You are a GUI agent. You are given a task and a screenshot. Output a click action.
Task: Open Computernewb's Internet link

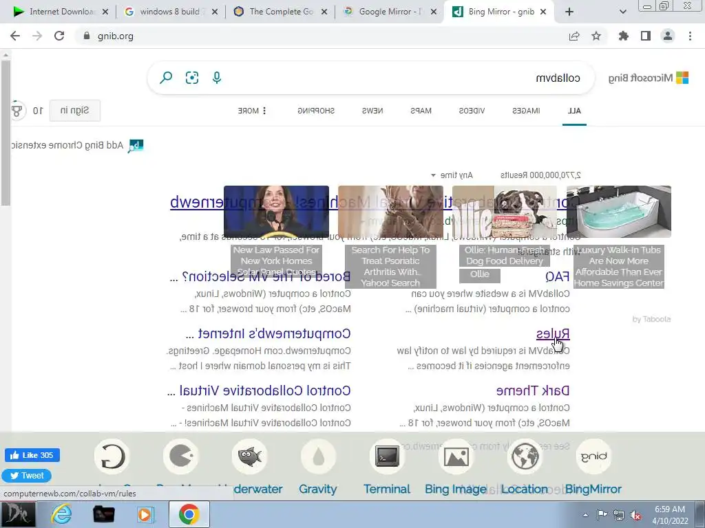click(268, 333)
